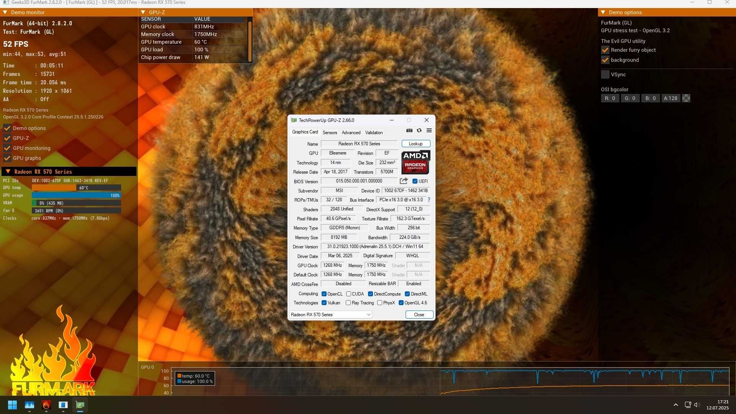The width and height of the screenshot is (736, 414).
Task: Click the fan 0 RPM bar
Action: click(76, 210)
